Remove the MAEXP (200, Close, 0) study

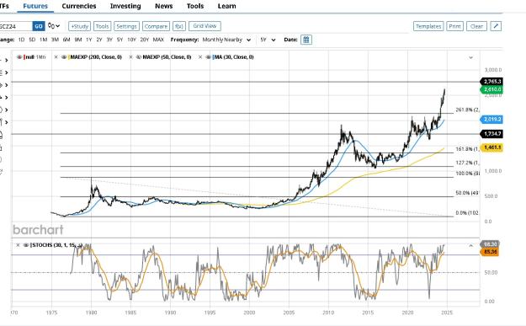coord(56,57)
